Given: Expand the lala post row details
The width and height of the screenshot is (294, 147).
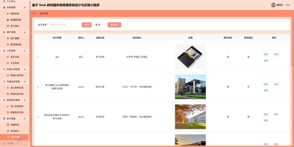Looking at the screenshot, I should coord(38,57).
